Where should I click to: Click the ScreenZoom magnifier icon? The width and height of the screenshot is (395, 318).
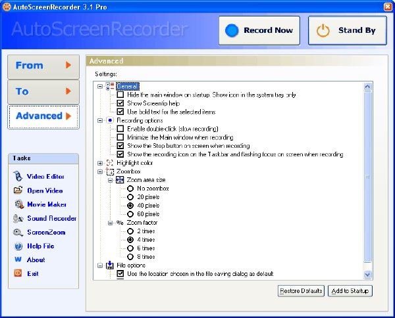pyautogui.click(x=18, y=233)
